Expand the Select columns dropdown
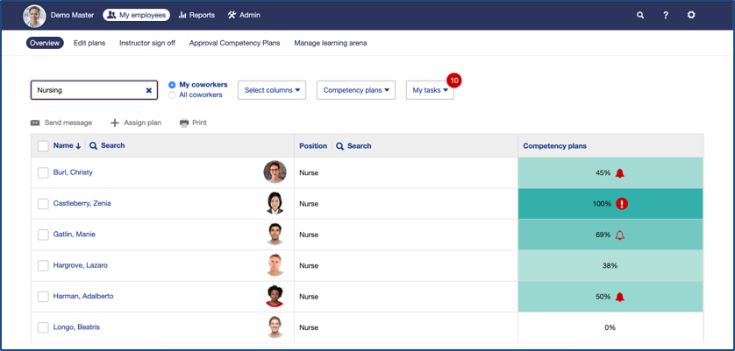This screenshot has width=735, height=351. 272,90
